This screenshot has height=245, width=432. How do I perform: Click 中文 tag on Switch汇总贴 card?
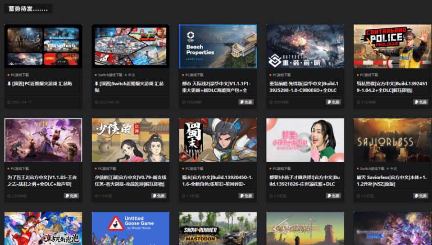[130, 75]
